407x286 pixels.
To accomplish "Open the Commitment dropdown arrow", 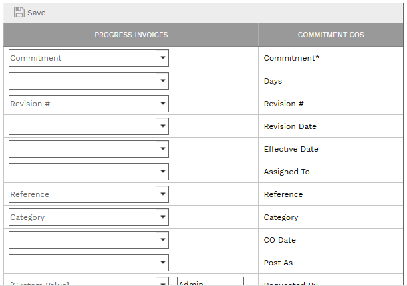I will coord(162,58).
